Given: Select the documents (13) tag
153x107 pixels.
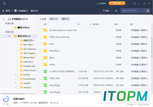Looking at the screenshot, I should pos(53,19).
